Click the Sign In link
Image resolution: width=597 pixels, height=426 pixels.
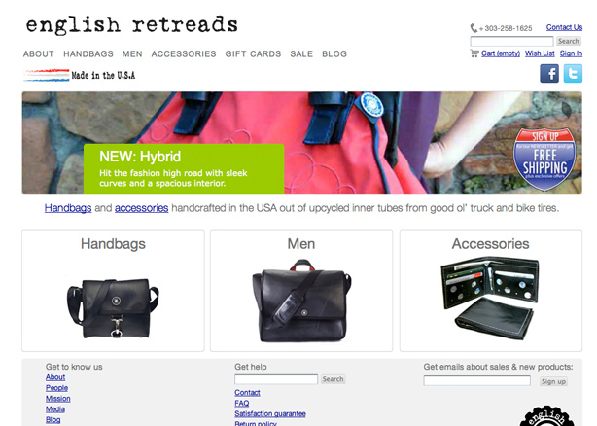pos(571,53)
